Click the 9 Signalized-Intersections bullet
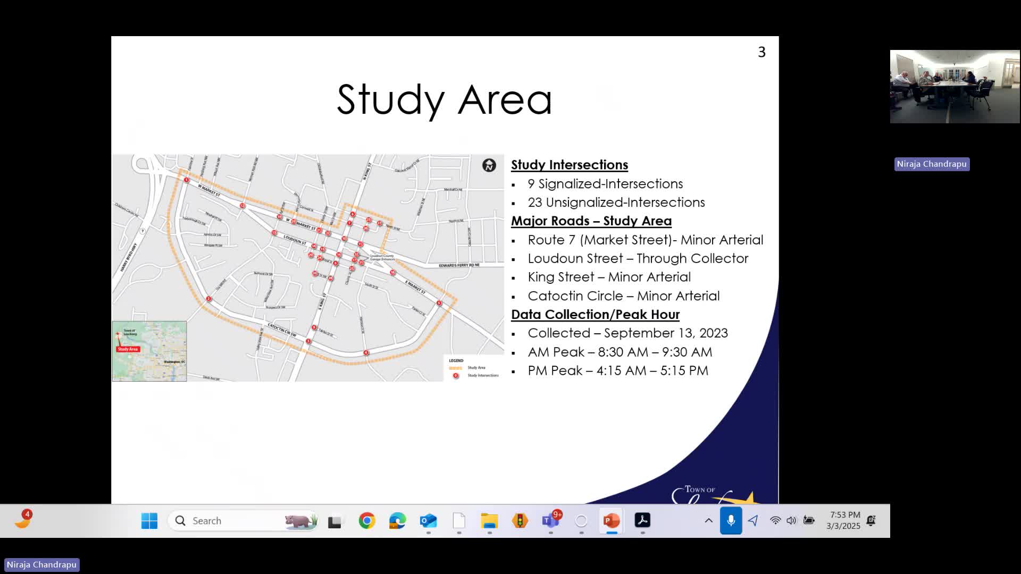 point(605,184)
